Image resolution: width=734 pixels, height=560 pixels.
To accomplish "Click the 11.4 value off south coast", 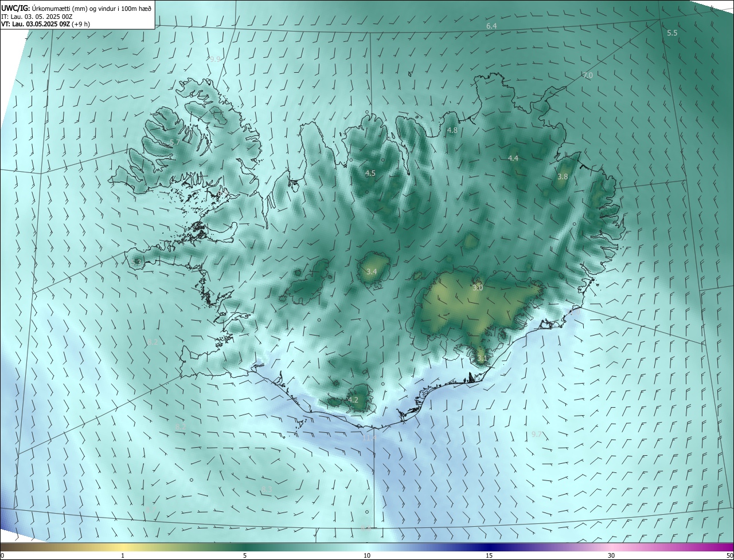I will click(x=369, y=437).
